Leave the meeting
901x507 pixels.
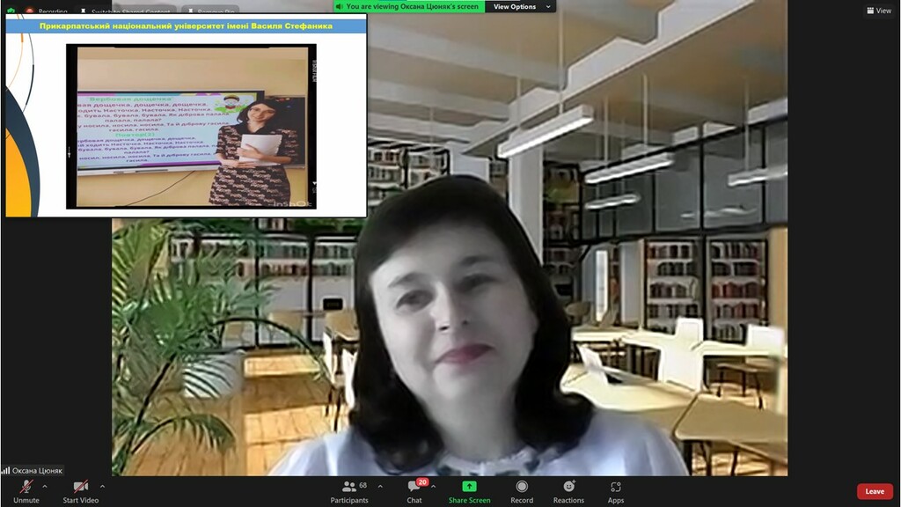pos(874,491)
